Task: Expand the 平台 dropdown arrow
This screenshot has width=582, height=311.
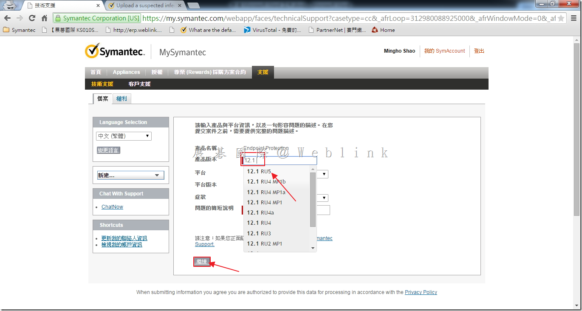Action: coord(325,174)
